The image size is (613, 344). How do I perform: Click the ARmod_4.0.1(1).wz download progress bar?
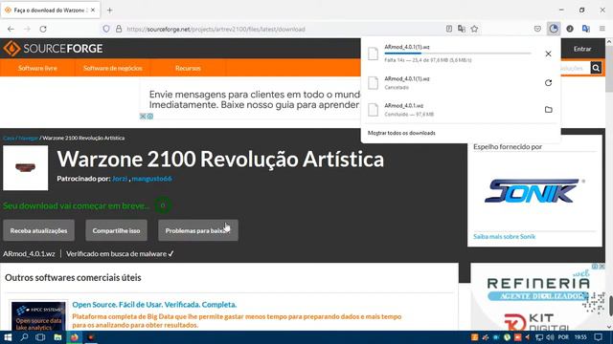point(458,54)
